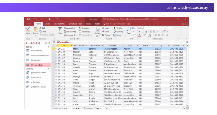Switch to the Table tab under Table Tools
The width and height of the screenshot is (217, 115).
point(97,24)
